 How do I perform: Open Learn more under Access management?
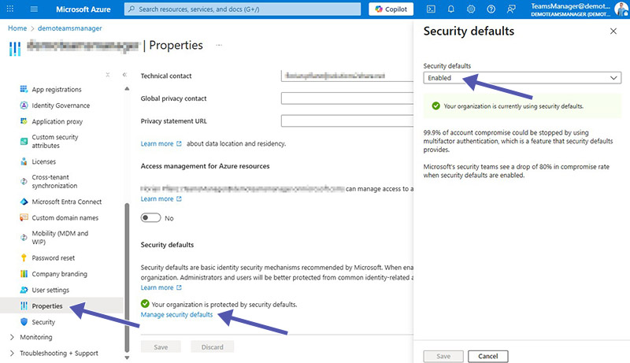(161, 198)
